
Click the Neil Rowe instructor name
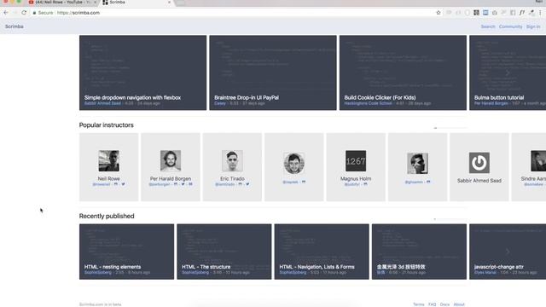(x=108, y=178)
